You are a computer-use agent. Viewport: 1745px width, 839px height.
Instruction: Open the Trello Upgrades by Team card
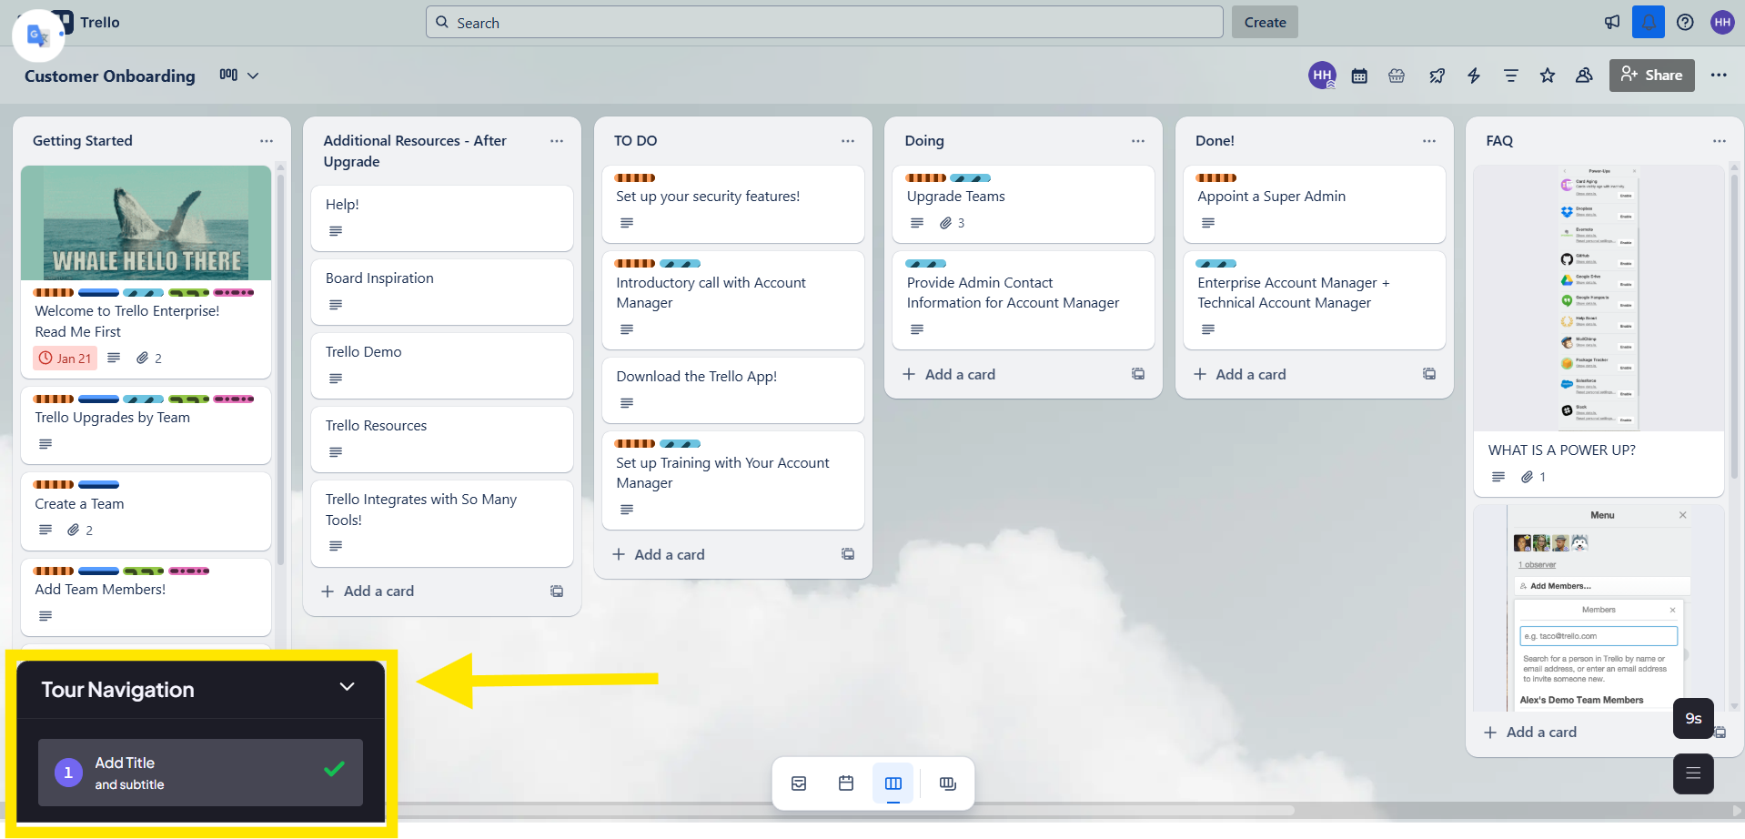click(x=146, y=425)
